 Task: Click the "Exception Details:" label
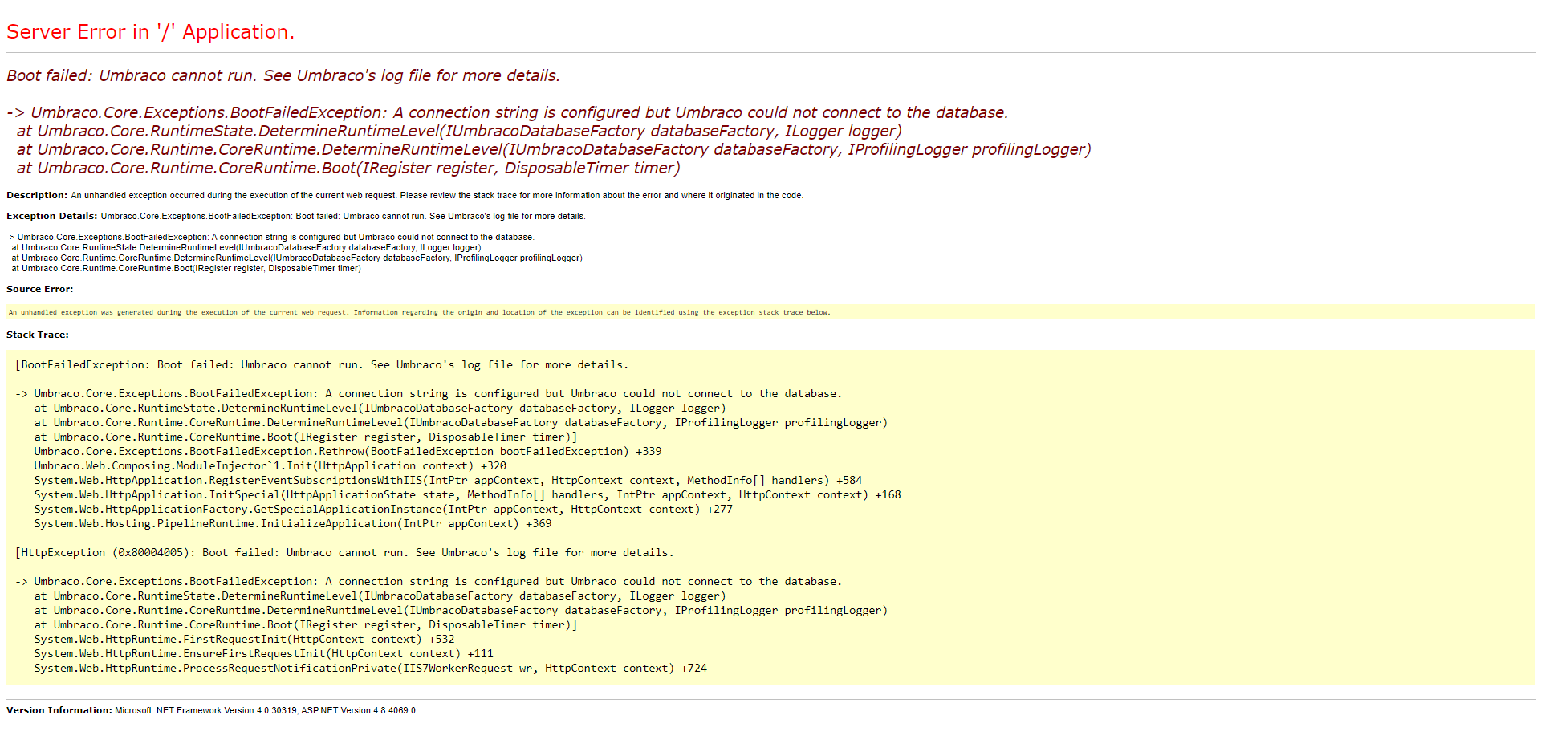(x=52, y=216)
